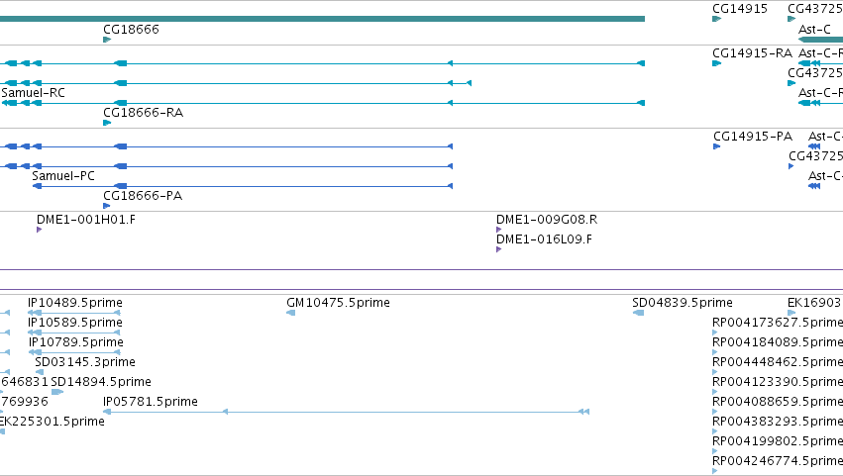The width and height of the screenshot is (843, 476).
Task: Select the purple arrow under DME1-001H01.F
Action: [40, 230]
